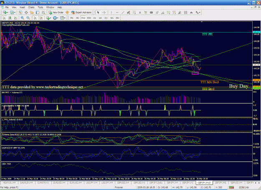Image resolution: width=261 pixels, height=190 pixels.
Task: Open the Data Window icon
Action: point(26,12)
